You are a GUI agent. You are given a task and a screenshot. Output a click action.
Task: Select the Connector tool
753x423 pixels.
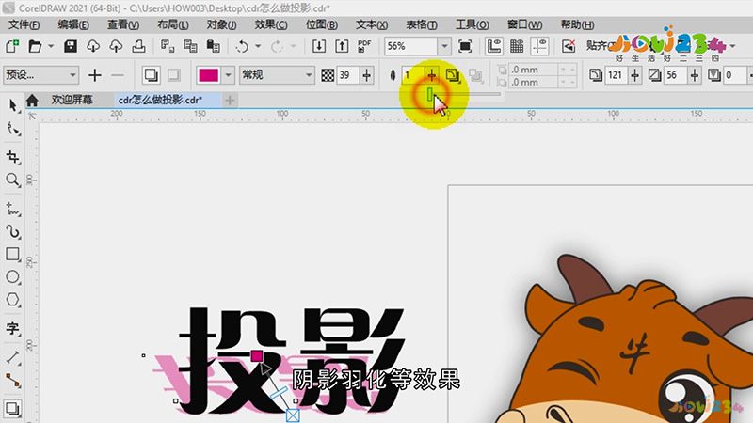pos(12,381)
